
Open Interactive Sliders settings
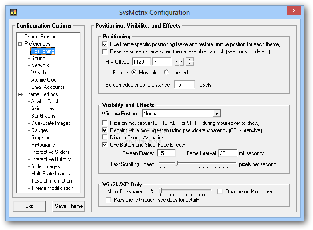click(50, 152)
